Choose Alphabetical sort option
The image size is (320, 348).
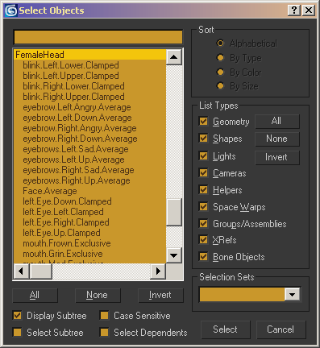pyautogui.click(x=220, y=43)
